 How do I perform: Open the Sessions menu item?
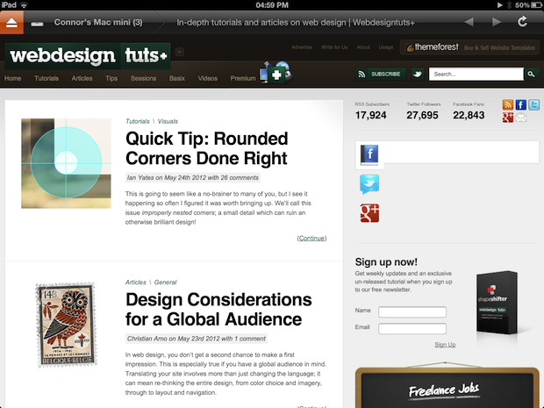point(143,78)
